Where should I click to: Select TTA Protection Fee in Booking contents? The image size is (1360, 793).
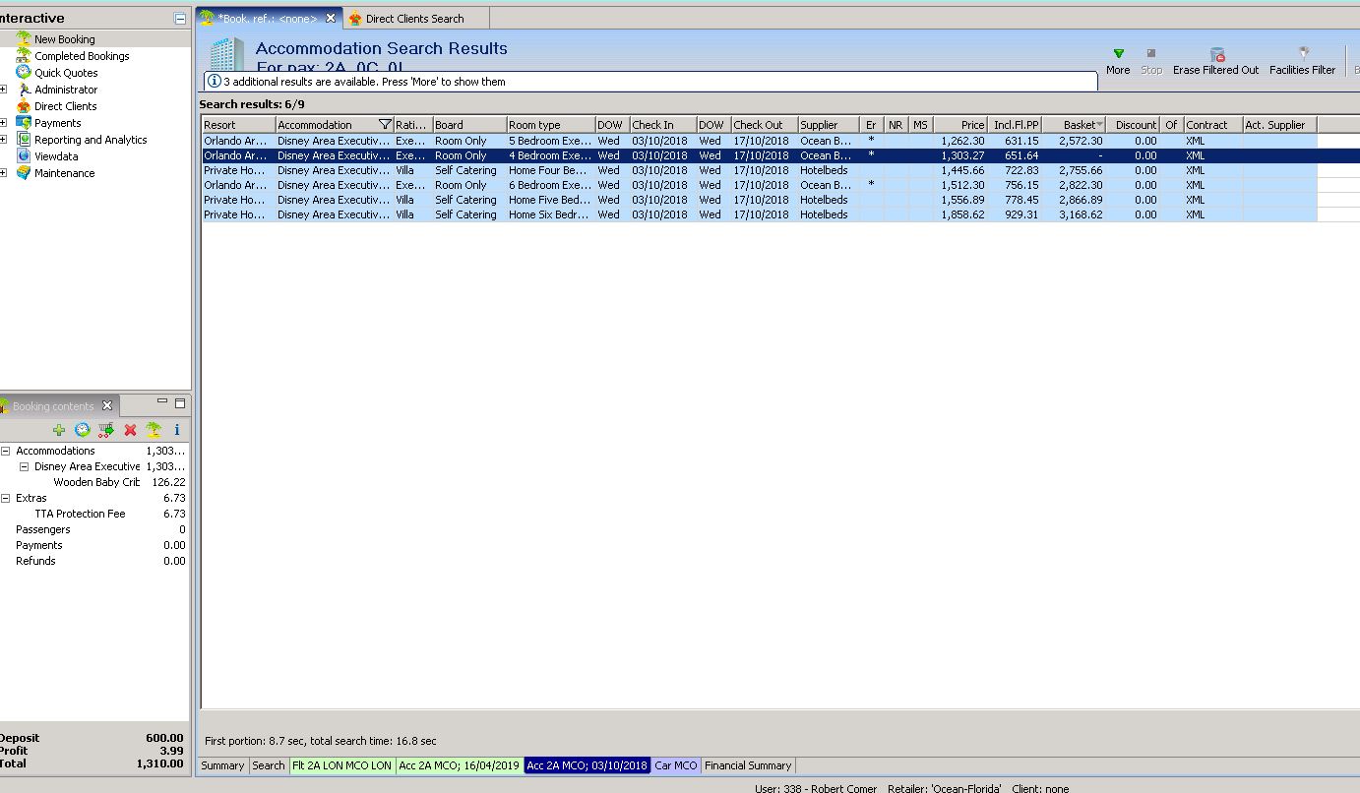(80, 514)
